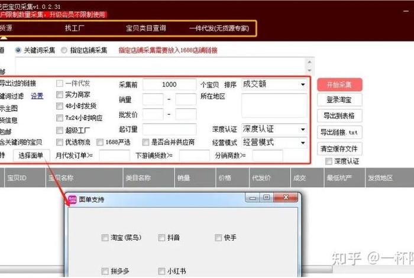Open 一件代发(无货源专家) tab
Viewport: 414px width, 278px height.
219,28
